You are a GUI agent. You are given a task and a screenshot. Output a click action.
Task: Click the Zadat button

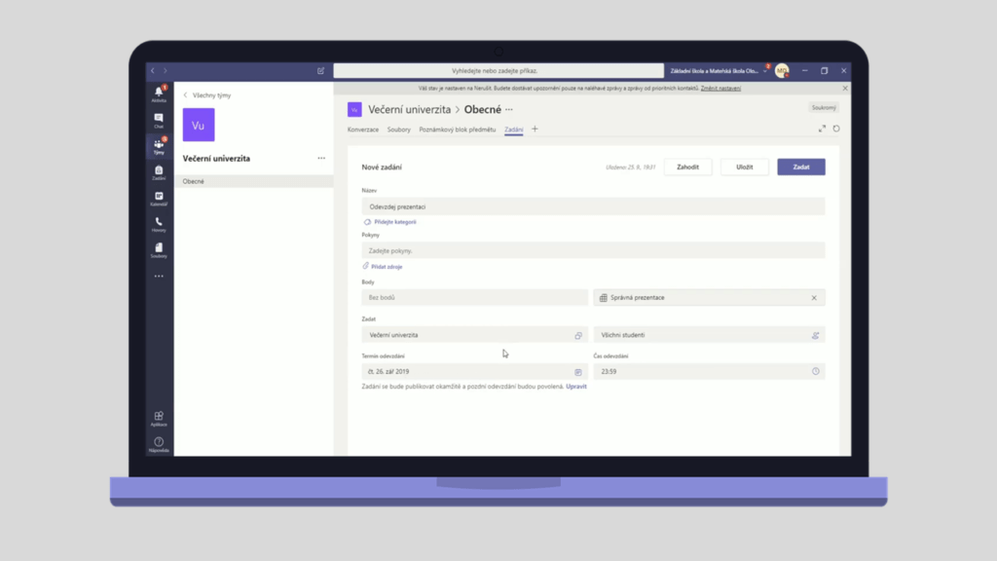[x=800, y=167]
